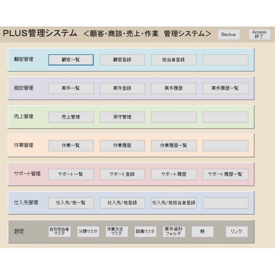The width and height of the screenshot is (275, 275).
Task: Click the blank button in 作業管理 row
Action: pyautogui.click(x=225, y=145)
